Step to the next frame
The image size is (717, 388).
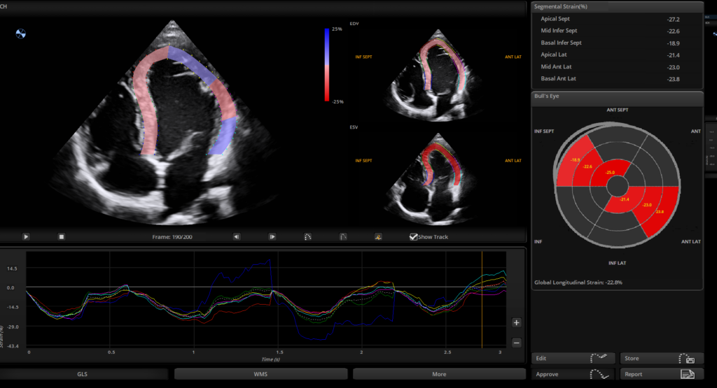pyautogui.click(x=272, y=236)
